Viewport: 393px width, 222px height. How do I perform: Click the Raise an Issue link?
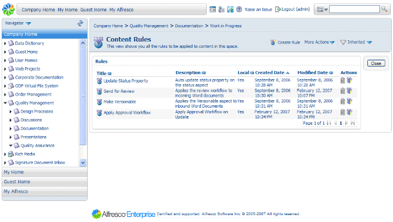258,10
